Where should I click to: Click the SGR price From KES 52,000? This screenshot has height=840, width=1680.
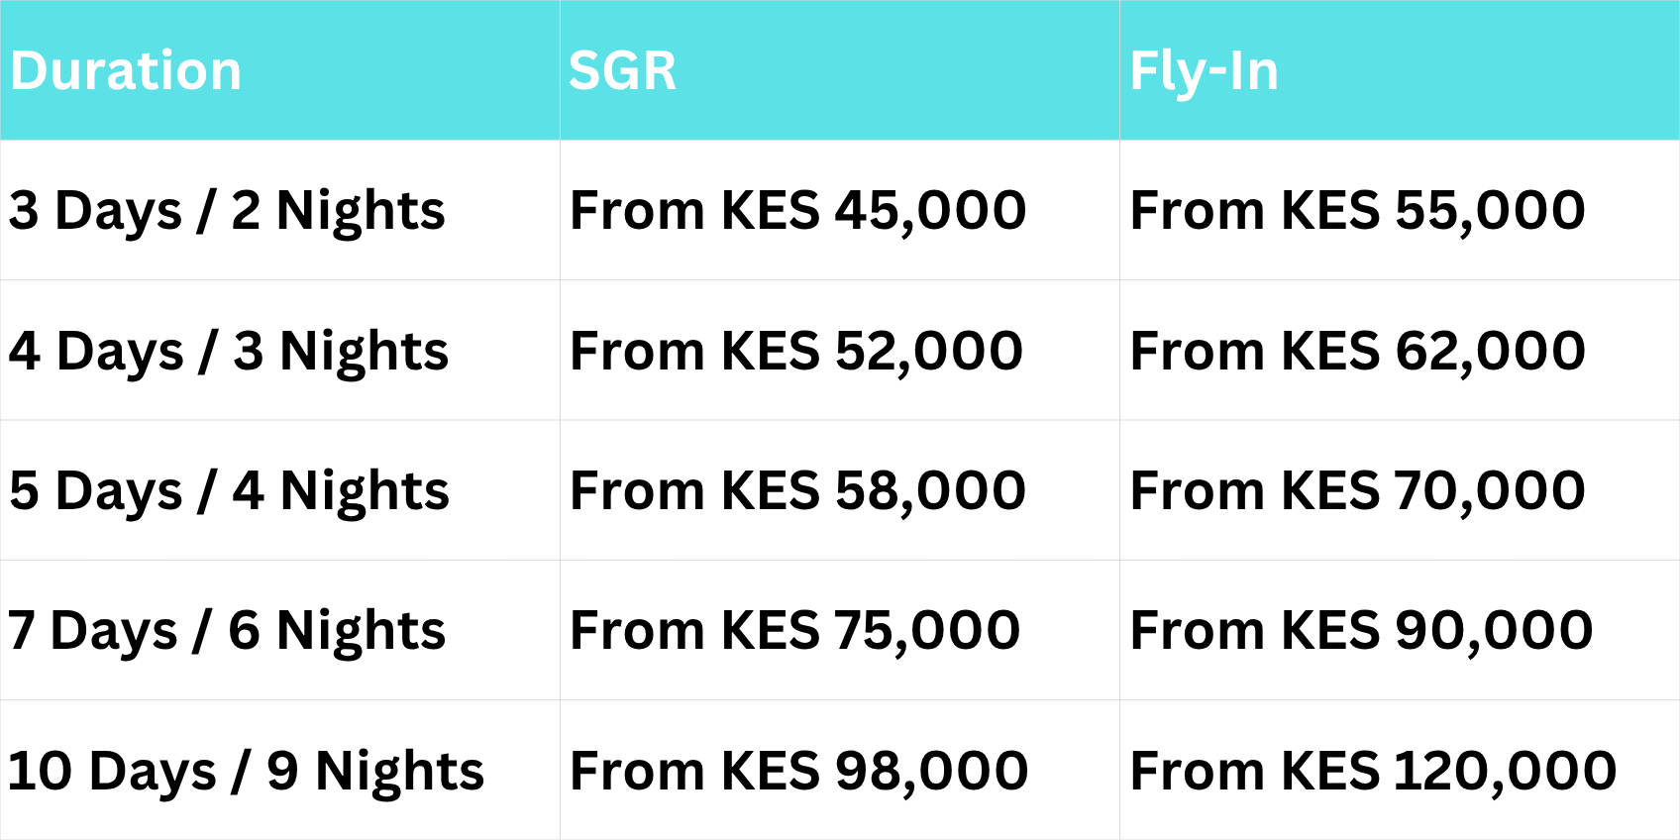coord(796,352)
